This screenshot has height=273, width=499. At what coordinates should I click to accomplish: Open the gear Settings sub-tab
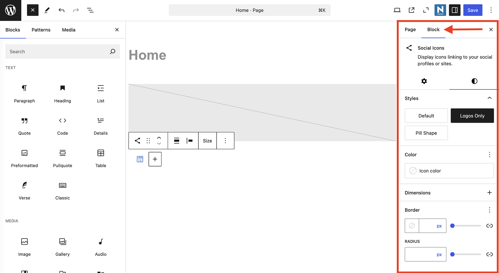click(x=424, y=81)
